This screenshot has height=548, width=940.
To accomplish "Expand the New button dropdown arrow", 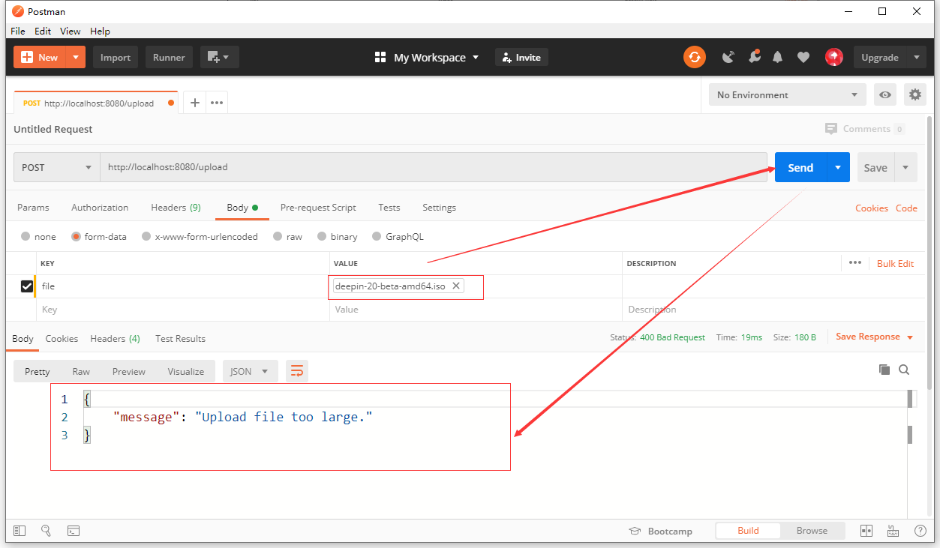I will pyautogui.click(x=76, y=57).
